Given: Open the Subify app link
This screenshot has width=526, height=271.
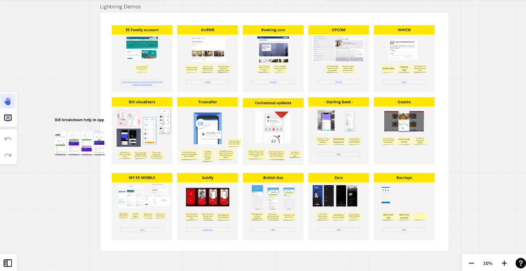Looking at the screenshot, I should pos(208,230).
